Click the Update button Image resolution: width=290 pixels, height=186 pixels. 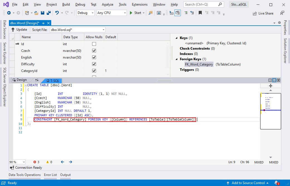pos(19,30)
